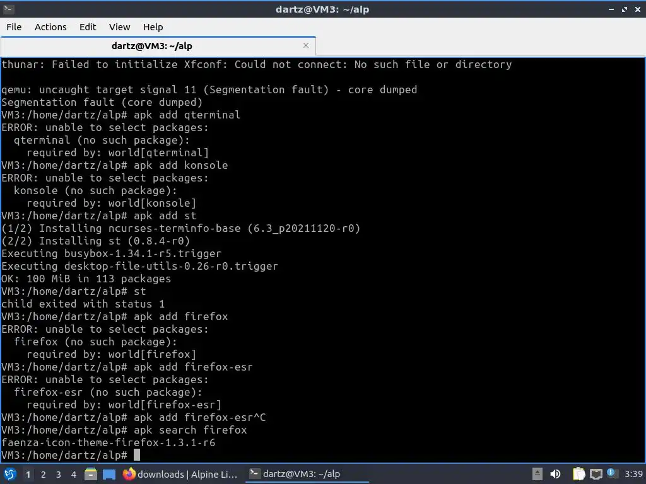This screenshot has height=484, width=646.
Task: Open the Edit menu
Action: click(x=87, y=27)
